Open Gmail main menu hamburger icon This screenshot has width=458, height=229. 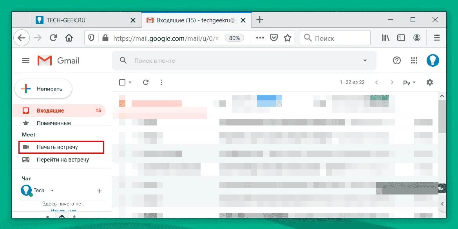(x=26, y=60)
